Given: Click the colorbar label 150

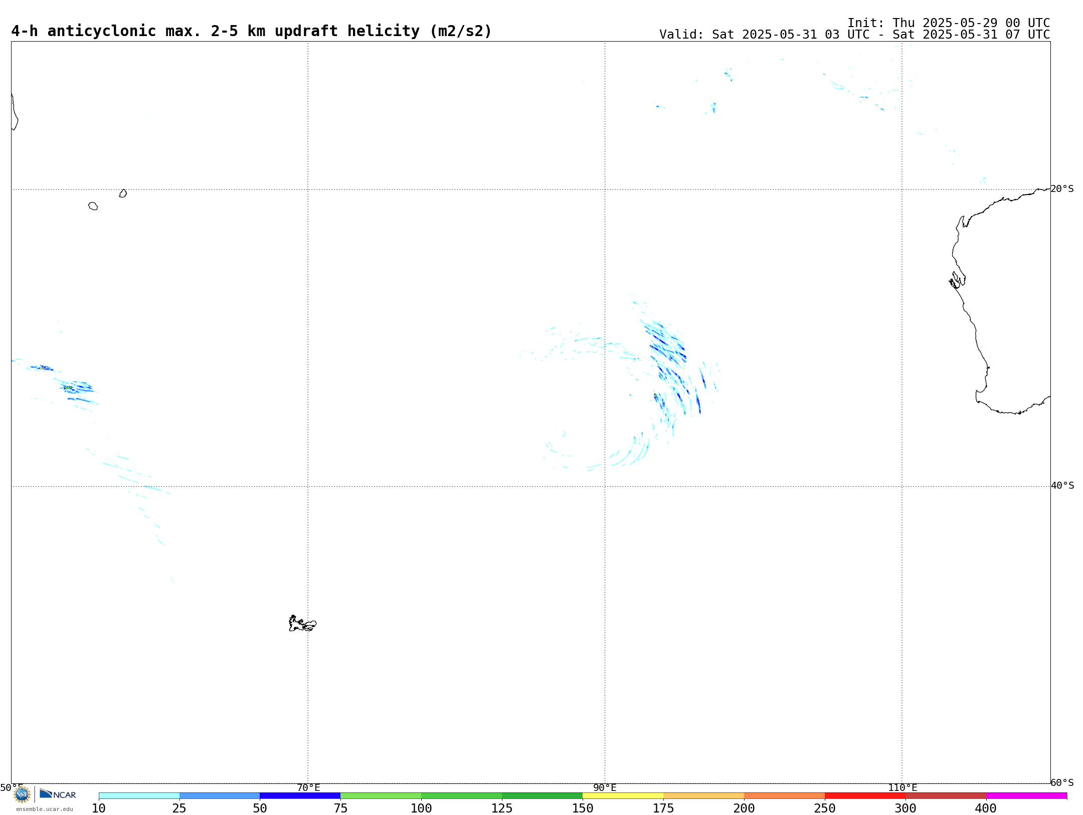Looking at the screenshot, I should click(583, 808).
